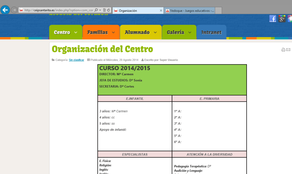Switch to the Organización browser tab

138,11
